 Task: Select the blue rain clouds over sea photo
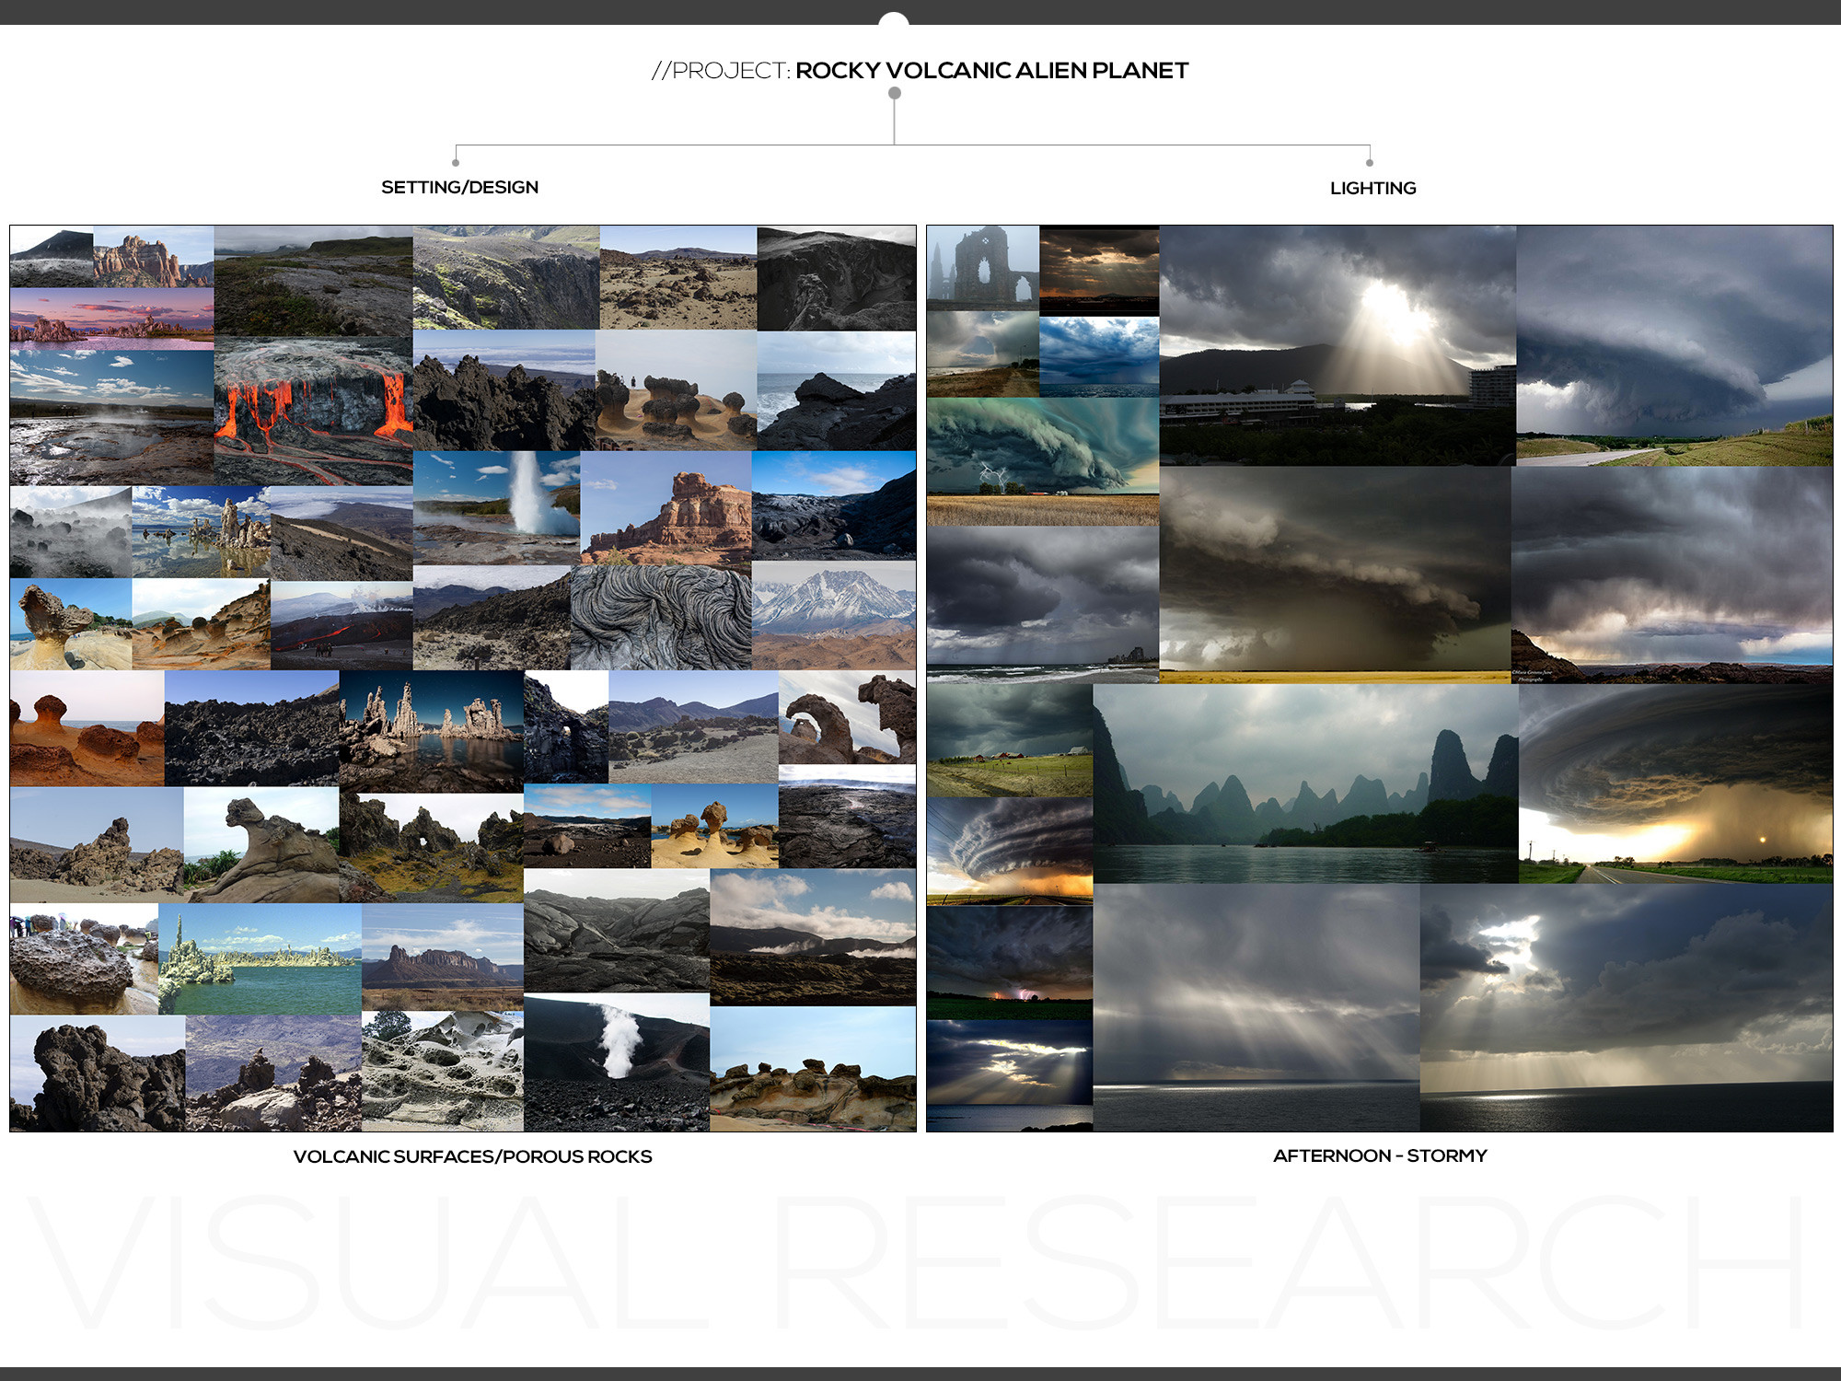1099,357
